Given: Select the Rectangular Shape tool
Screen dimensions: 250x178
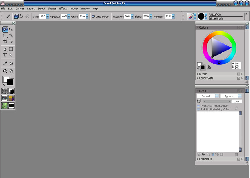Looking at the screenshot, I should click(11, 49).
